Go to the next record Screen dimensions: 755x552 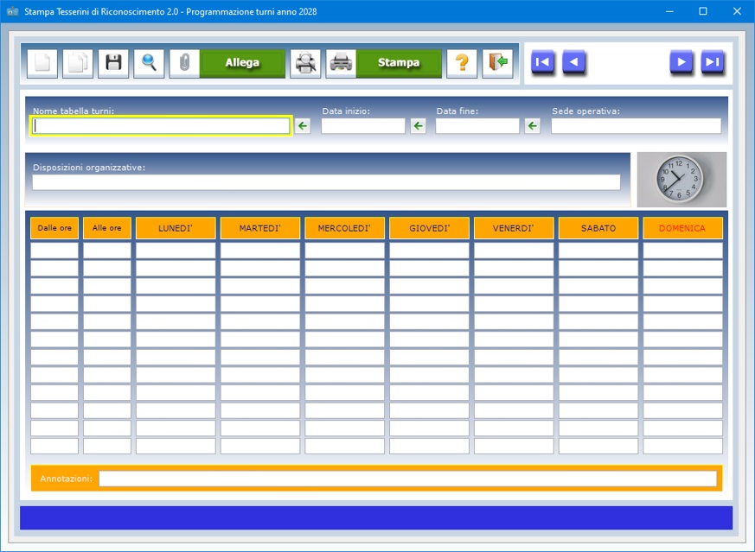[x=681, y=62]
